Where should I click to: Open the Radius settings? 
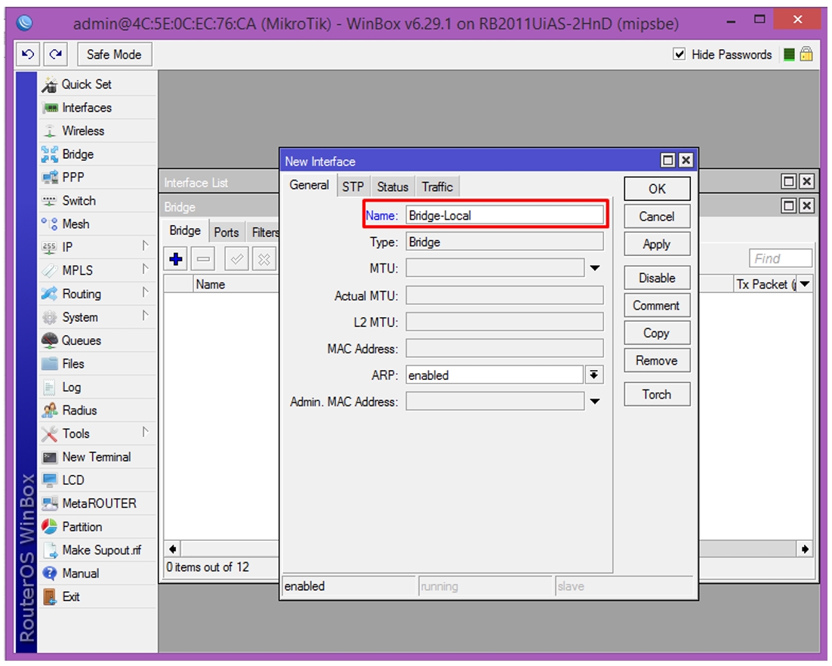click(x=98, y=411)
